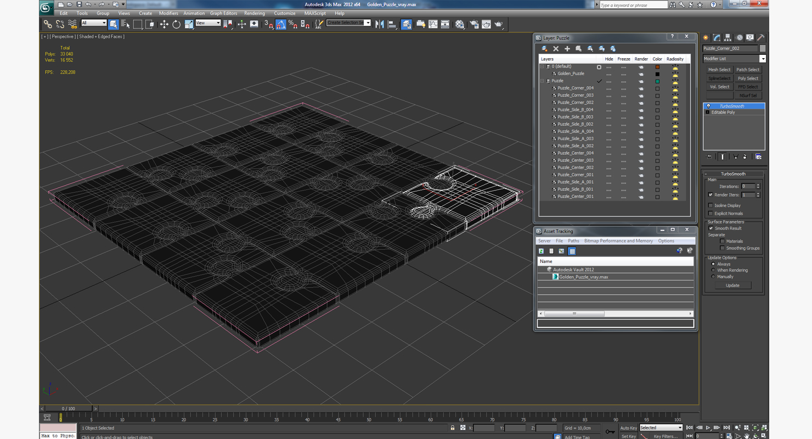The height and width of the screenshot is (439, 812).
Task: Open the Create command panel tab
Action: click(706, 38)
